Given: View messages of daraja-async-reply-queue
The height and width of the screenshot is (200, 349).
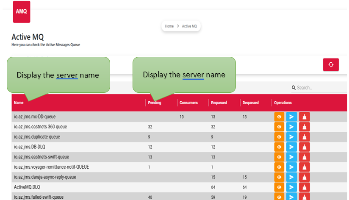Looking at the screenshot, I should click(279, 177).
